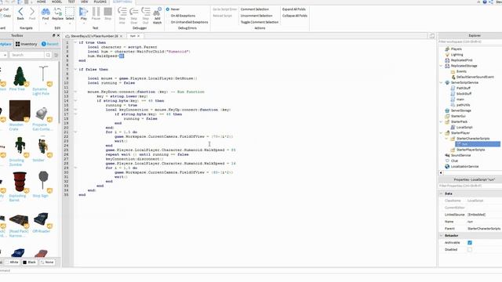Open the HOME ribbon tab
This screenshot has width=502, height=282.
[x=42, y=2]
